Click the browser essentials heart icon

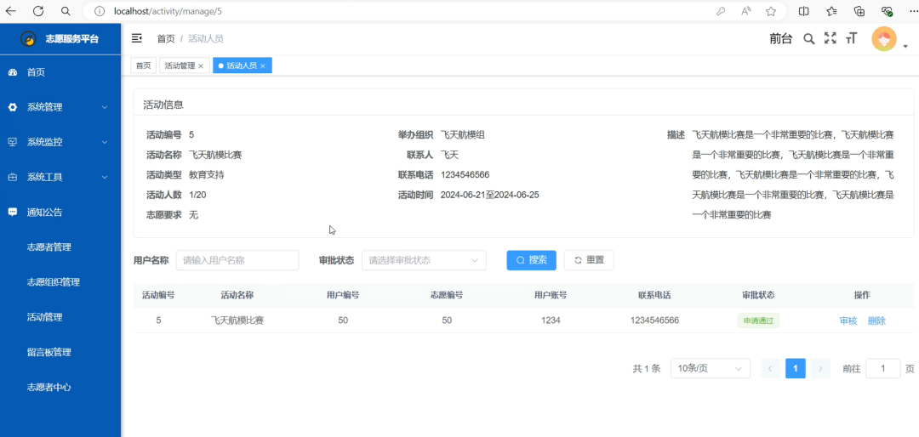click(887, 11)
